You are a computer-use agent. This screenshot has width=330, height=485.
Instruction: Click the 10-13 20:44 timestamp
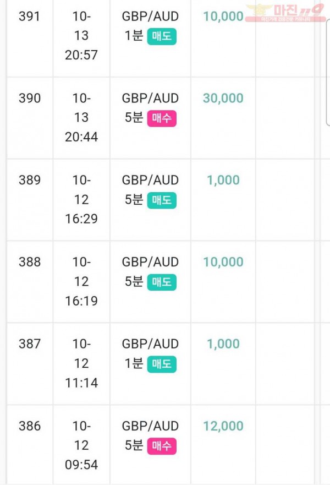(81, 118)
